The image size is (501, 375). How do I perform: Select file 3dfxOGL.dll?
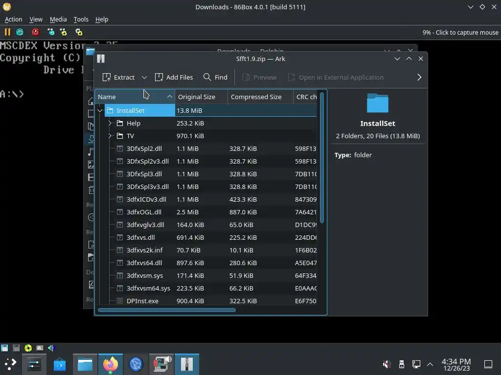coord(206,212)
